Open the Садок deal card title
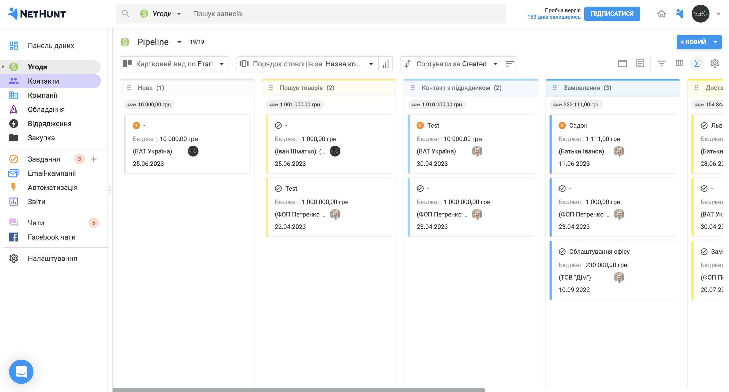The height and width of the screenshot is (392, 729). click(x=578, y=126)
